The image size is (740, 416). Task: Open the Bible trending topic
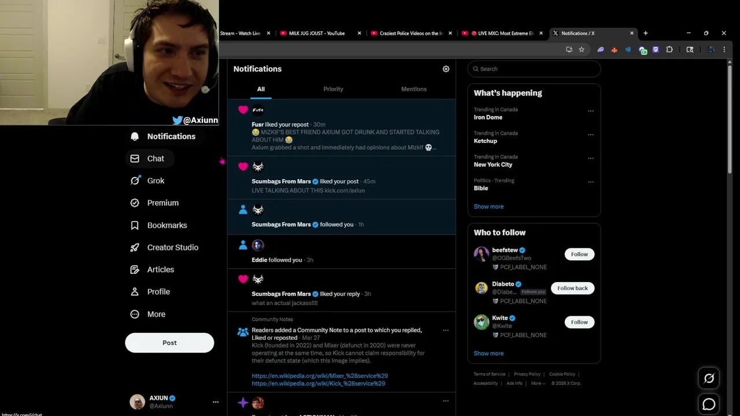pyautogui.click(x=481, y=188)
